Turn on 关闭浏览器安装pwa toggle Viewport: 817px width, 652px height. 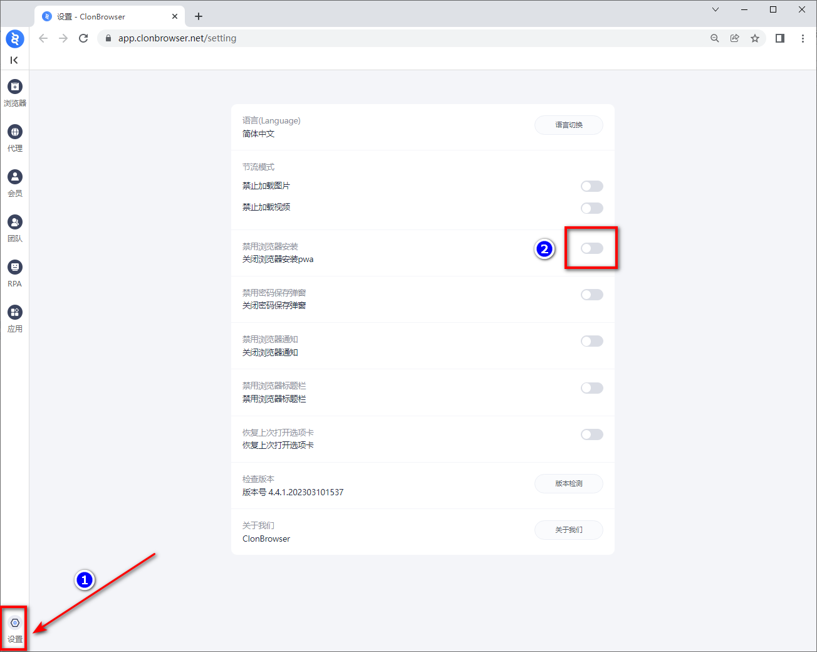[591, 248]
